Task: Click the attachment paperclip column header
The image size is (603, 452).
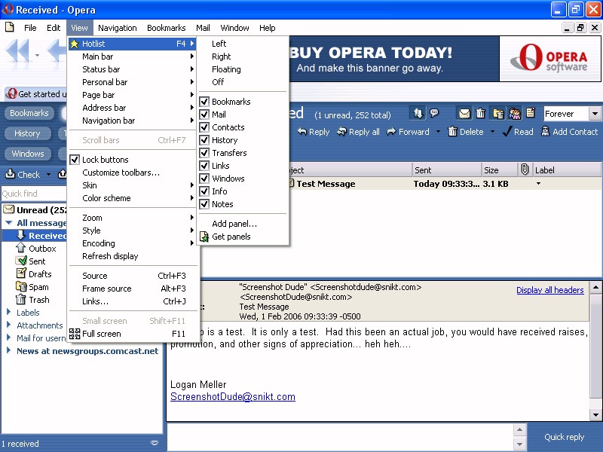Action: 525,169
